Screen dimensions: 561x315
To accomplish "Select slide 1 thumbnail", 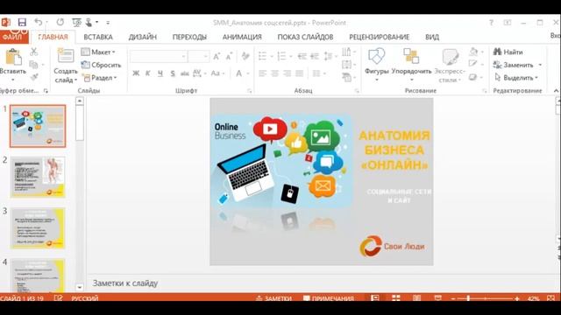I will 38,126.
